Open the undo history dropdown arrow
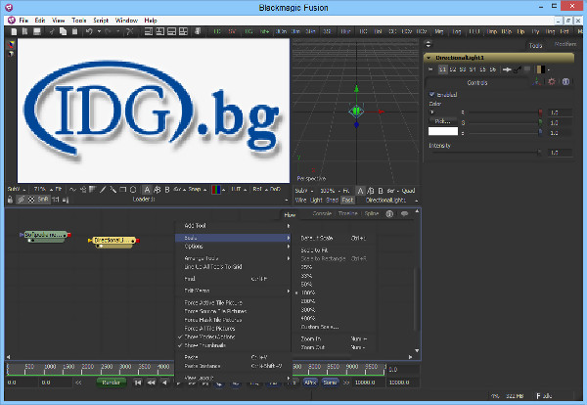Image resolution: width=587 pixels, height=405 pixels. 99,31
